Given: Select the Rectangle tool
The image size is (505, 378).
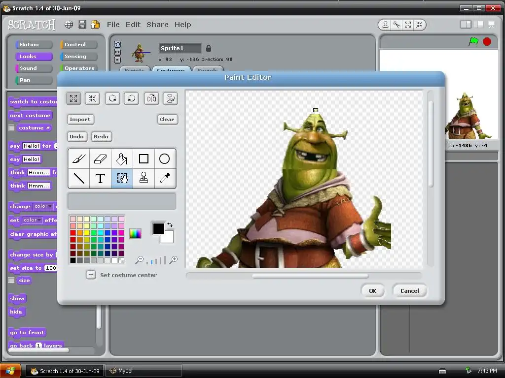Looking at the screenshot, I should (144, 159).
